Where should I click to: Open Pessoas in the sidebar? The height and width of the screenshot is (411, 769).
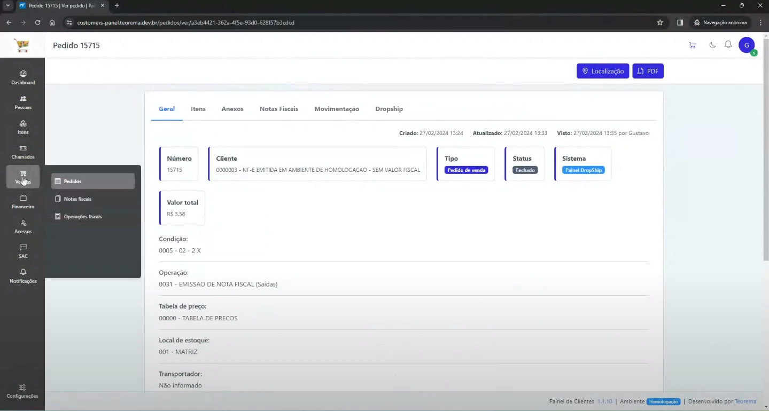[23, 102]
